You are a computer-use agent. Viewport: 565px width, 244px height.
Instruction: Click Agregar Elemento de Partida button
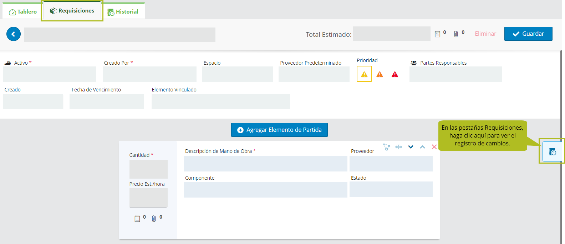279,130
